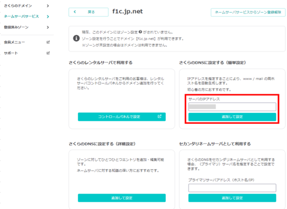
Task: Click 追加して設定 under サーバのIPアドレス
Action: click(232, 117)
